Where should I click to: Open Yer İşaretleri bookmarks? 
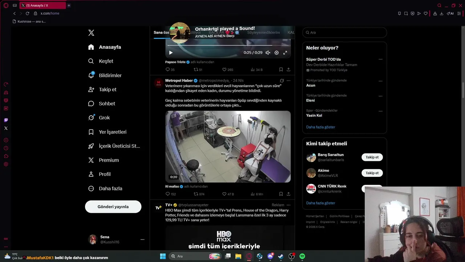(107, 132)
